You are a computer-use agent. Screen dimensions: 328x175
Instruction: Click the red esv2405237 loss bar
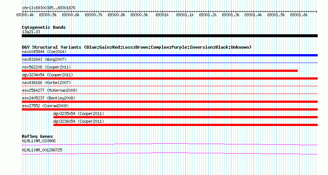click(x=170, y=102)
